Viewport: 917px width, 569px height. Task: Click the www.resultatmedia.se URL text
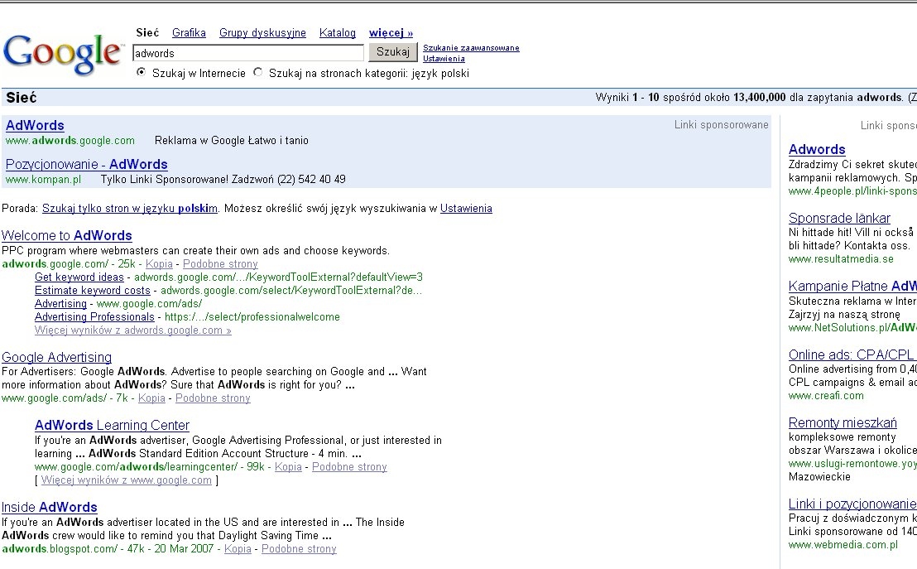[841, 258]
